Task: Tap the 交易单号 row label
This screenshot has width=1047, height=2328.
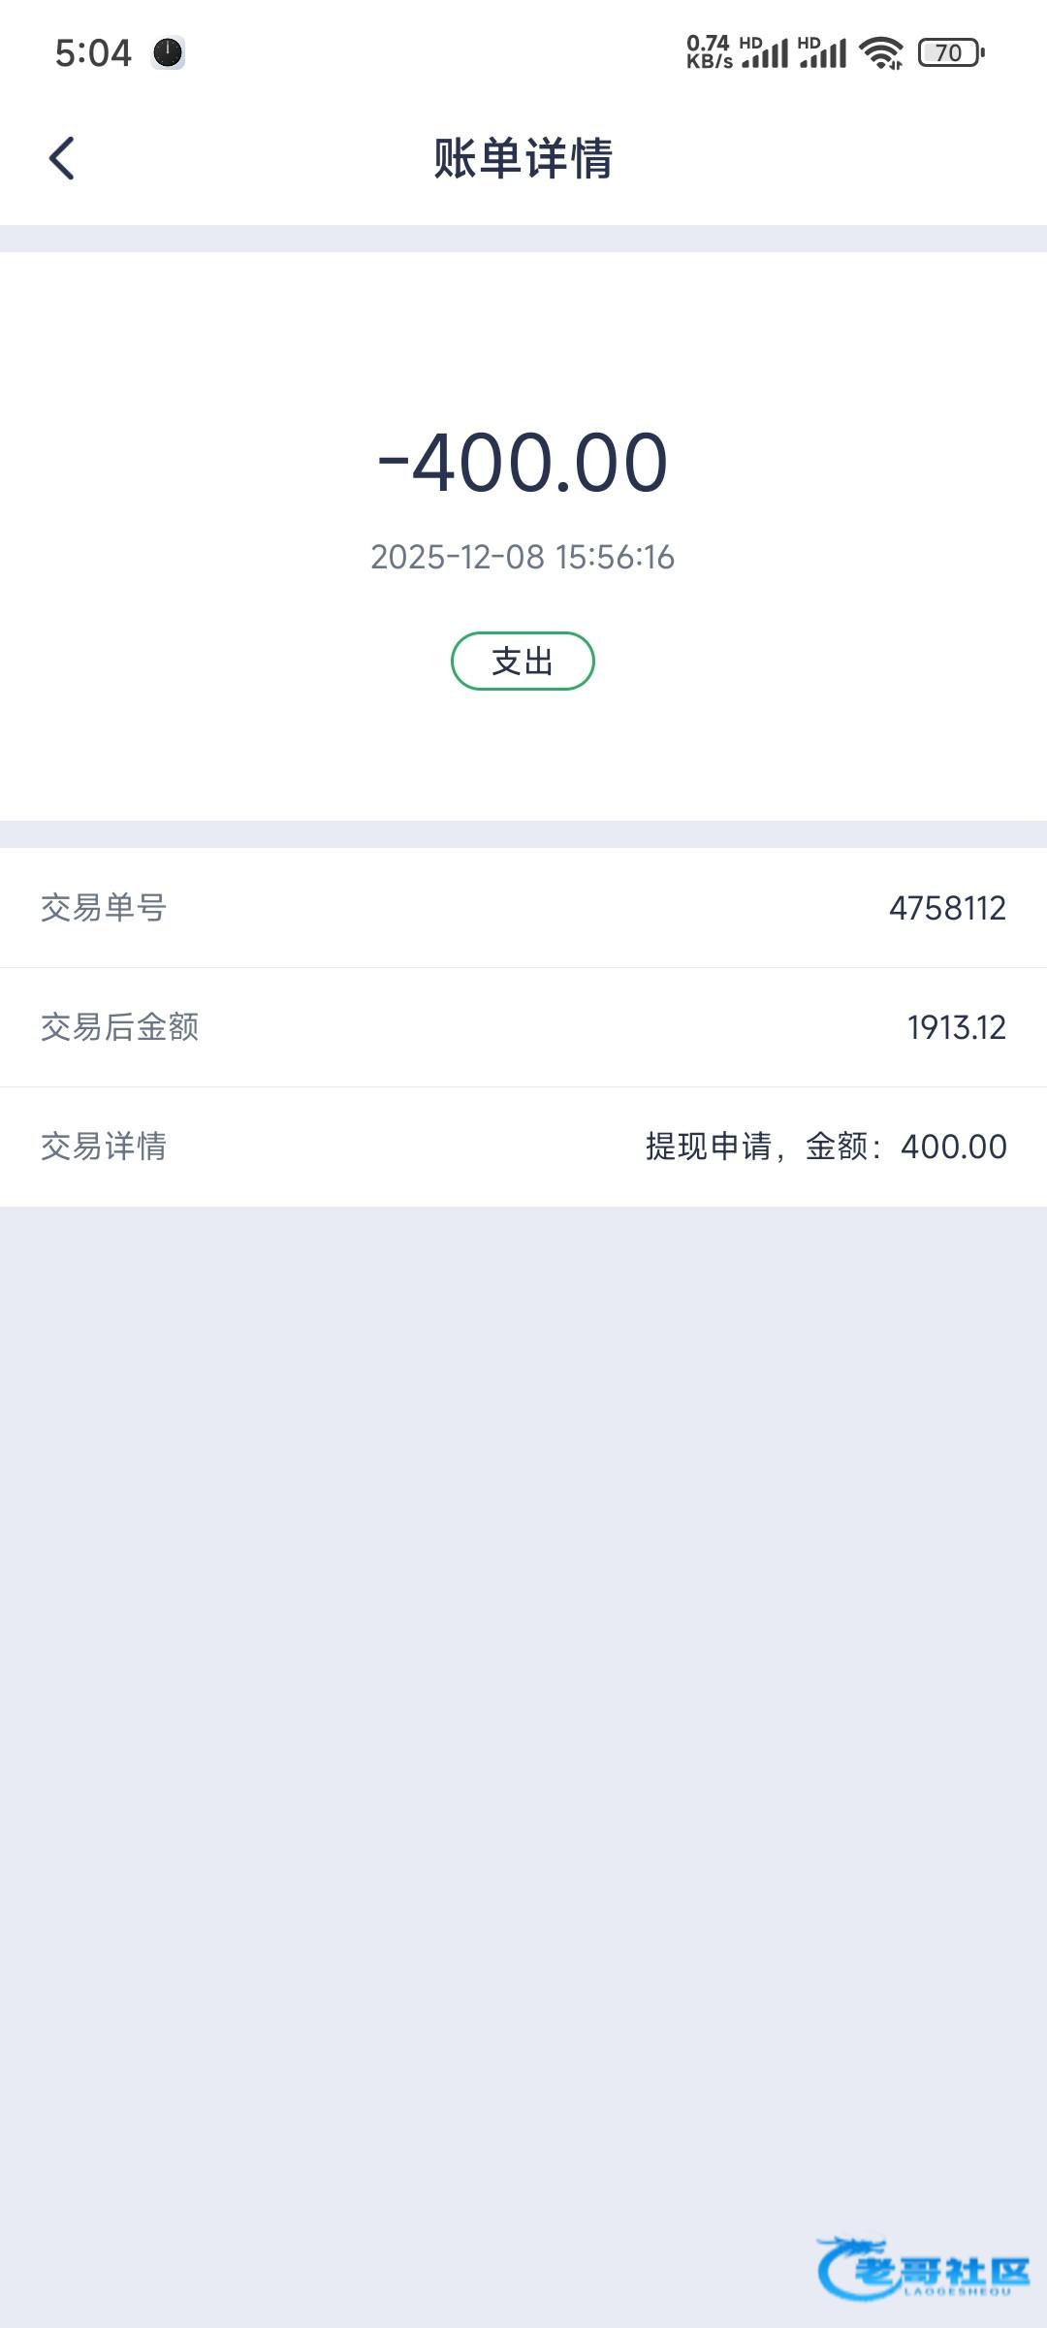Action: coord(104,908)
